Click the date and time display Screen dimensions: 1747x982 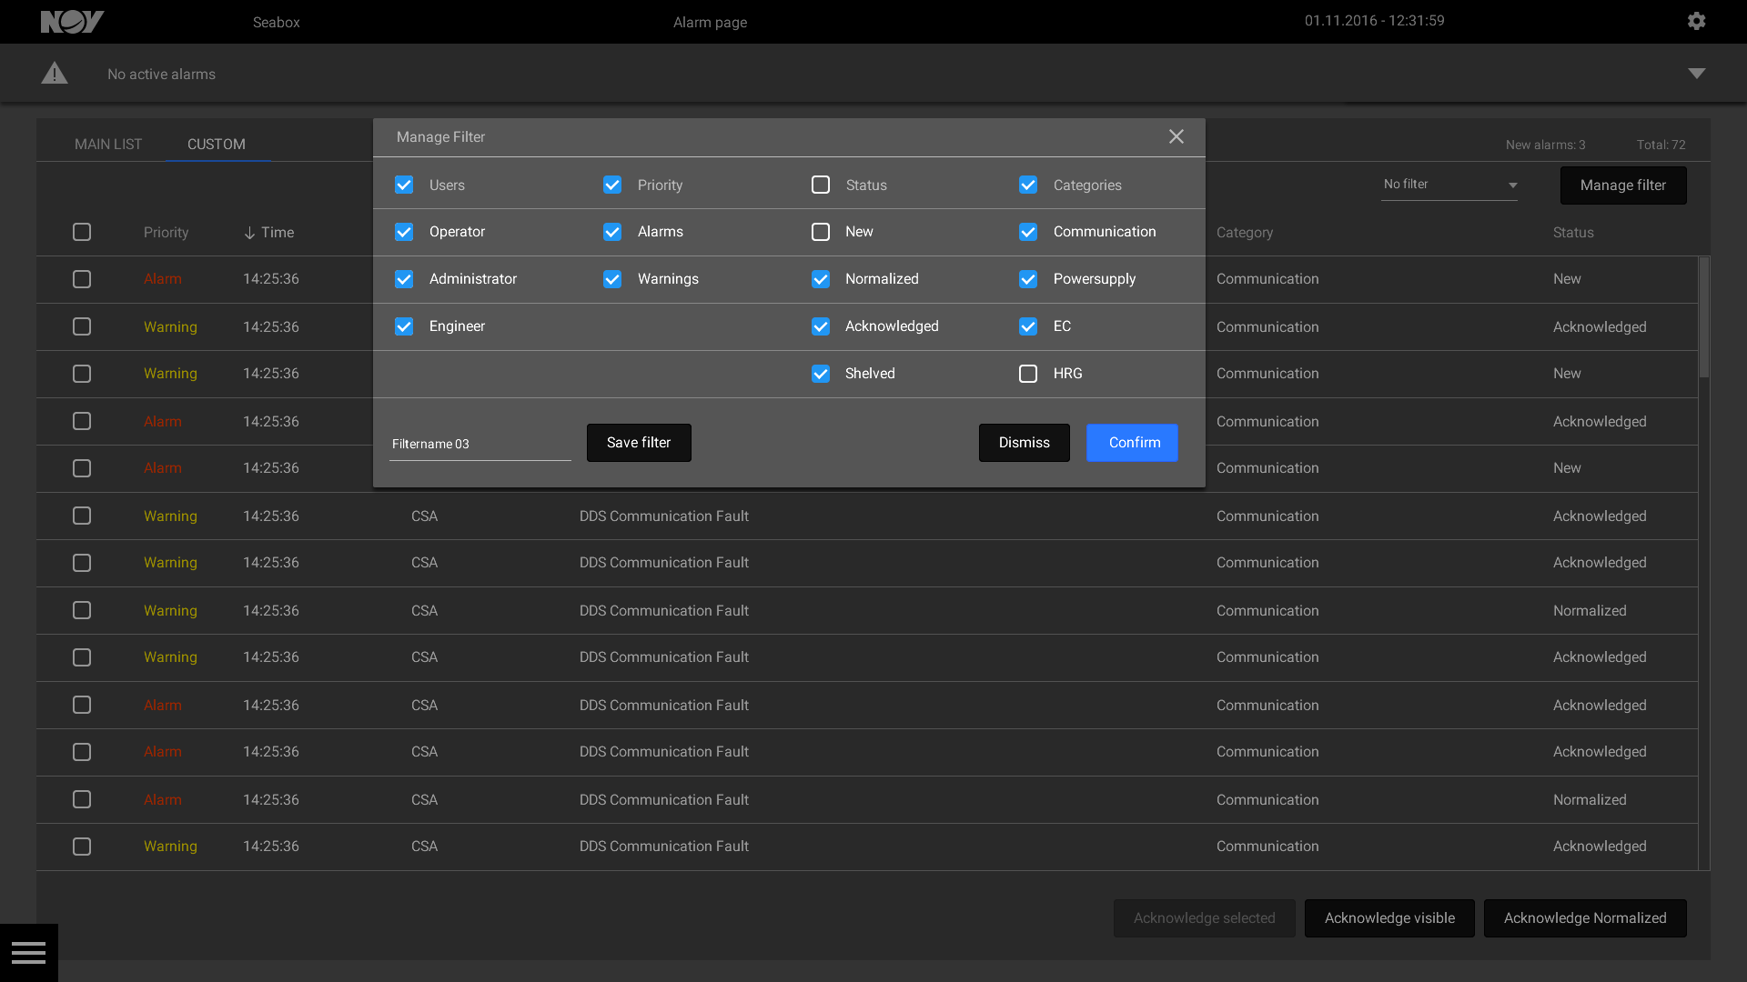coord(1375,21)
